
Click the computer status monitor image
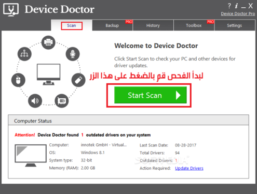[x=31, y=155]
